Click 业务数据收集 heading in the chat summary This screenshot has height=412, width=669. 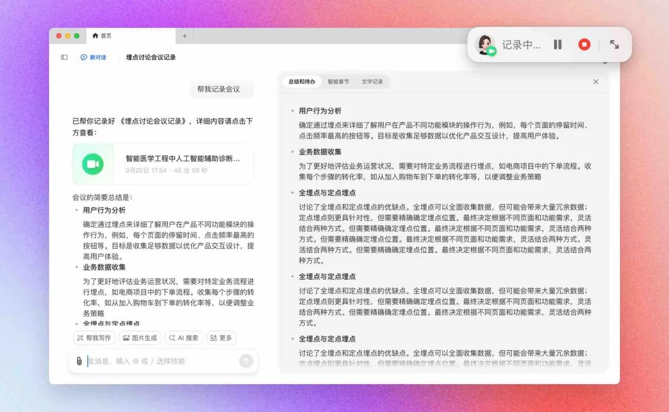coord(104,267)
